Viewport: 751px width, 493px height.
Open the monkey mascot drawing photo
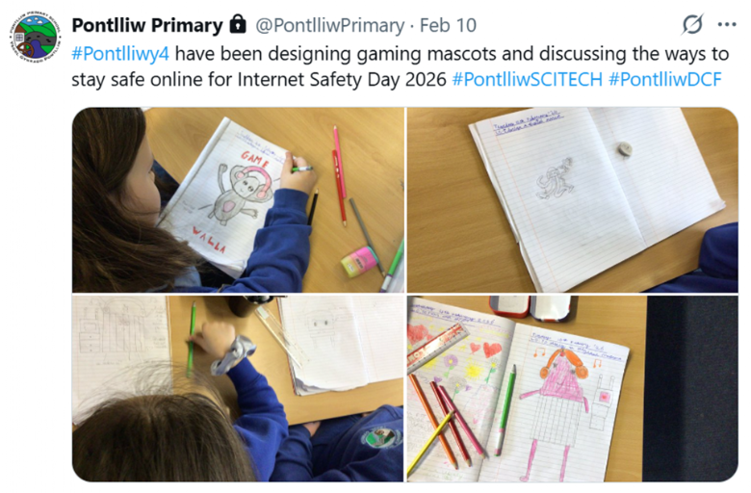tap(238, 199)
